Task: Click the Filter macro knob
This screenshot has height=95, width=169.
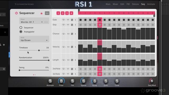Action: click(61, 81)
